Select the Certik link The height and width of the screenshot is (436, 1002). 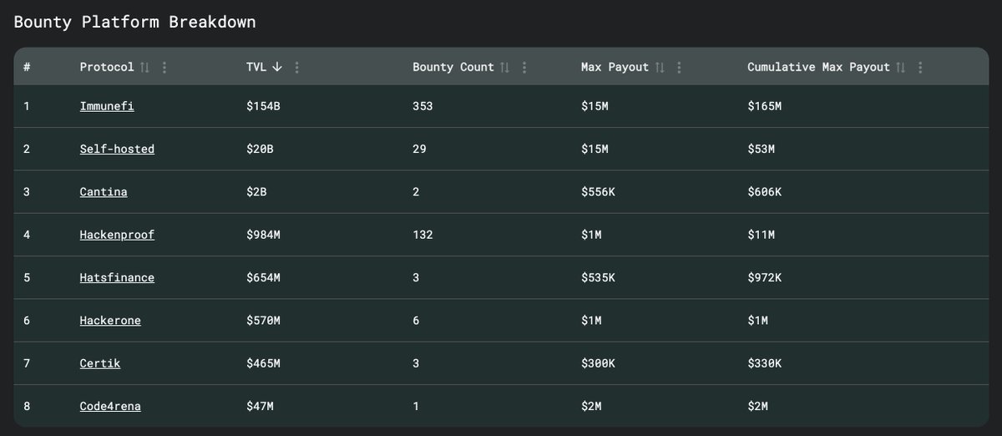pyautogui.click(x=100, y=363)
